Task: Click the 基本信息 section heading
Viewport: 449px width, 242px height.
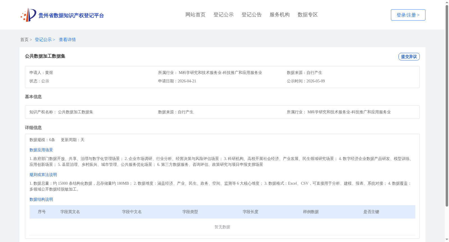Action: pos(33,97)
